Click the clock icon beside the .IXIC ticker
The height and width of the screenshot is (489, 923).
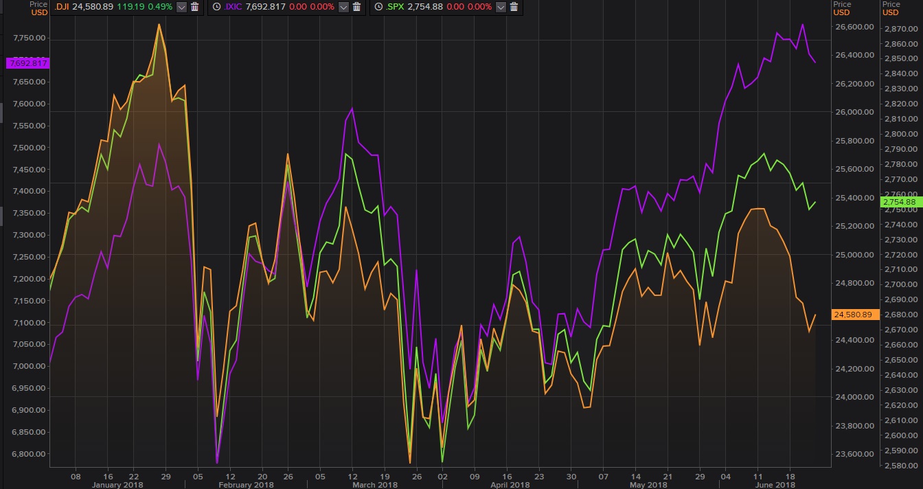point(216,8)
